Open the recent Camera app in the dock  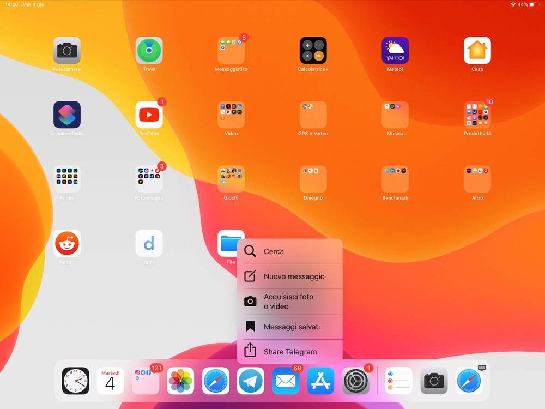point(434,381)
